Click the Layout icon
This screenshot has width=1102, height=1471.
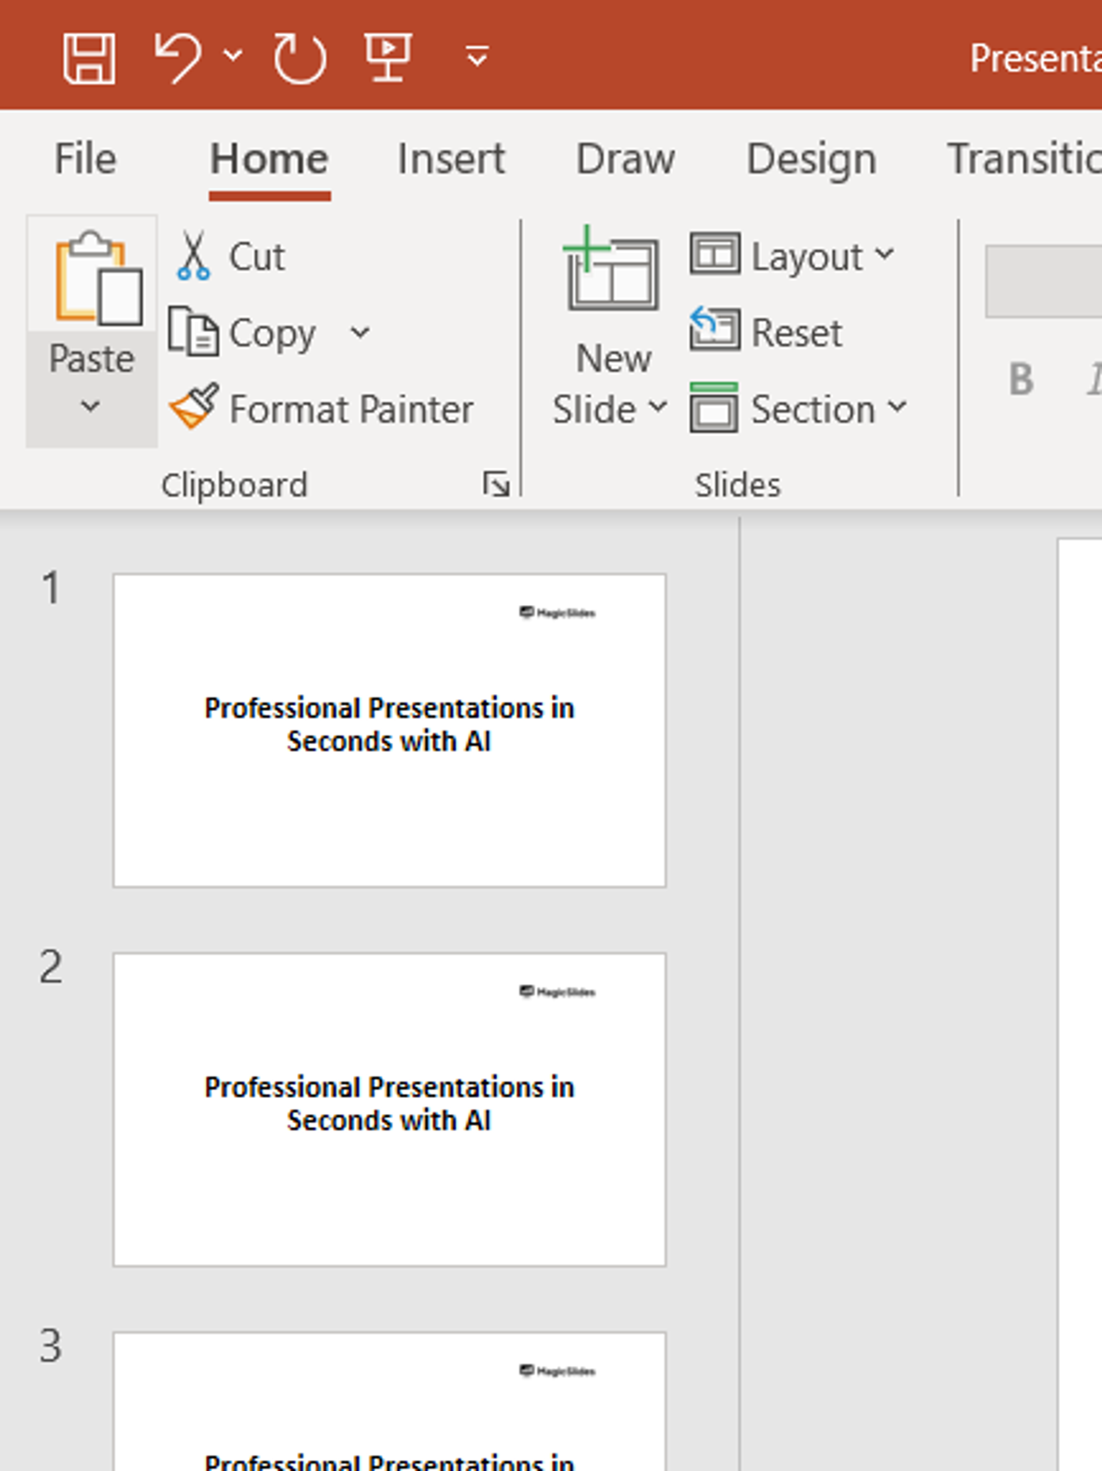point(710,253)
